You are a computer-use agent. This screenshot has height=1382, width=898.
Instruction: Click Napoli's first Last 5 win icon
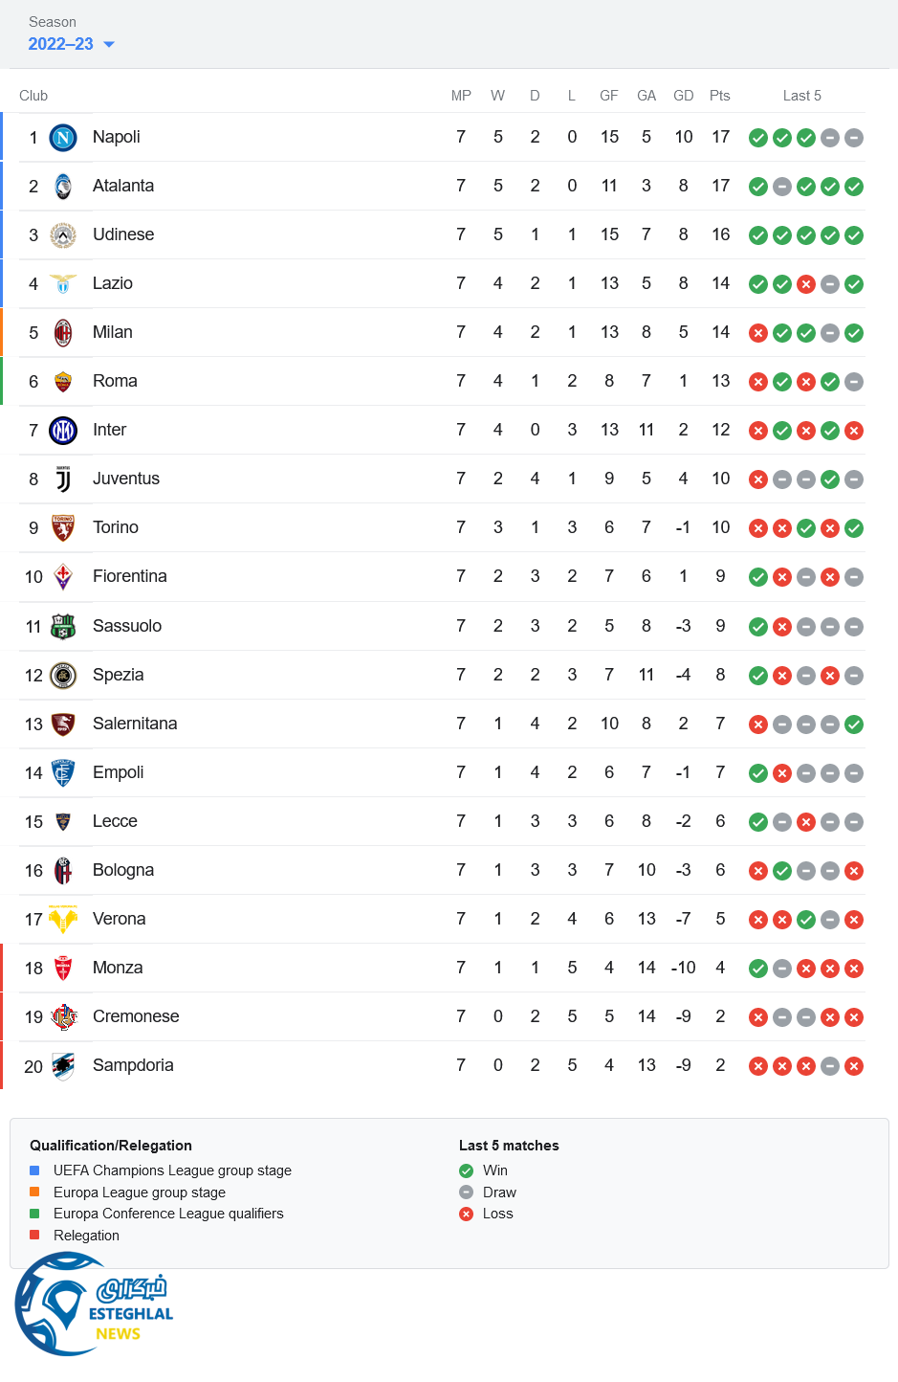(x=758, y=138)
